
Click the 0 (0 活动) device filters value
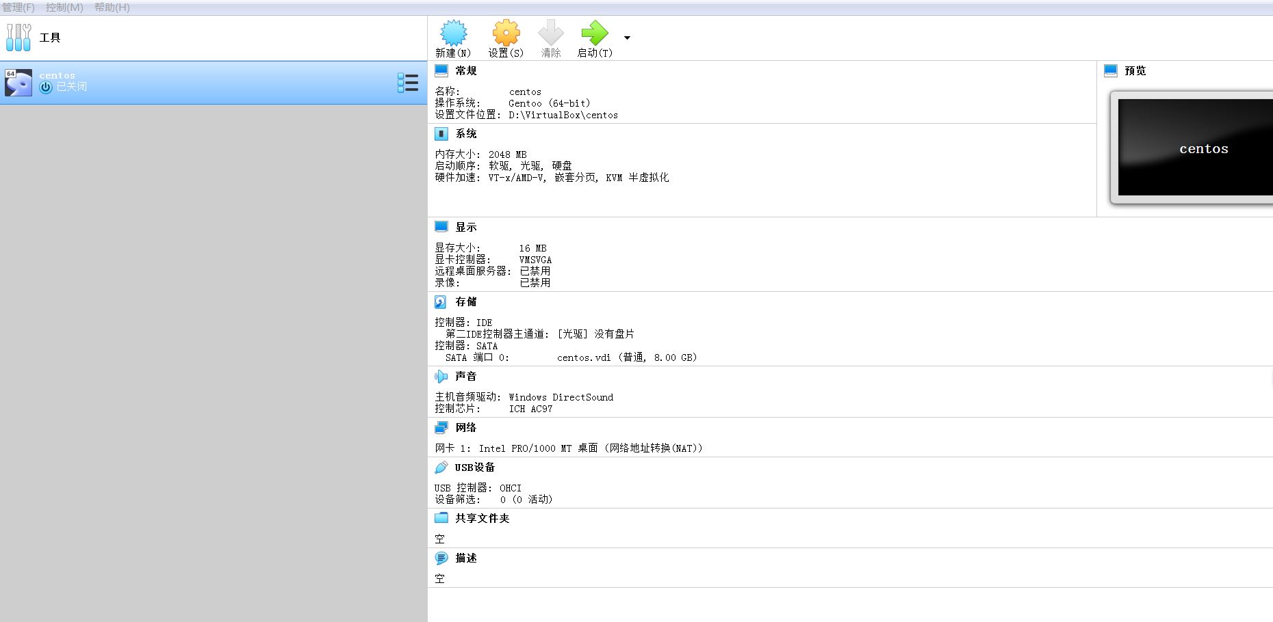coord(526,500)
